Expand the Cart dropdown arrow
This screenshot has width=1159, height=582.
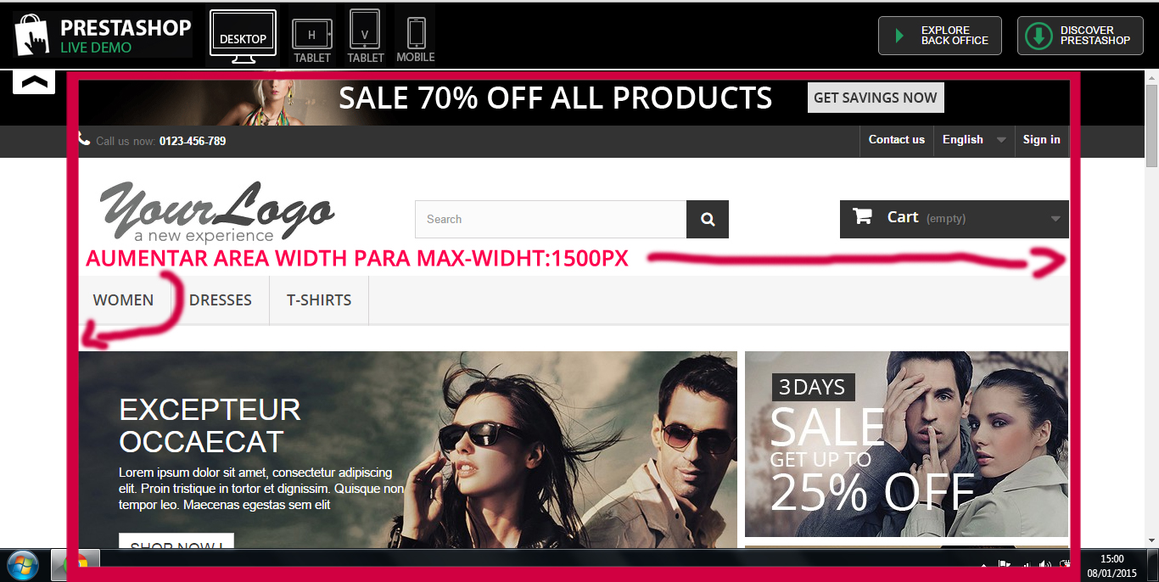coord(1055,219)
